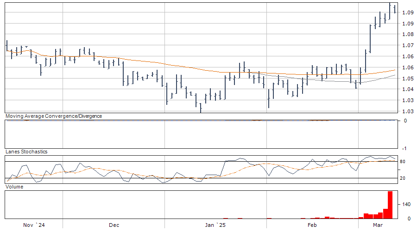Click the 1.08 price axis value

click(x=408, y=34)
